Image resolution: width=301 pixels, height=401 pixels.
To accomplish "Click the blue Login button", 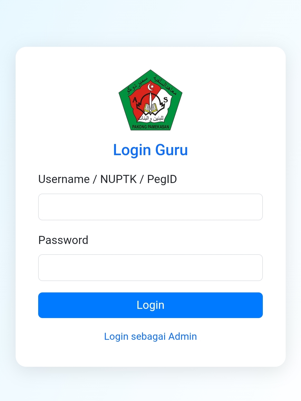I will [x=151, y=305].
